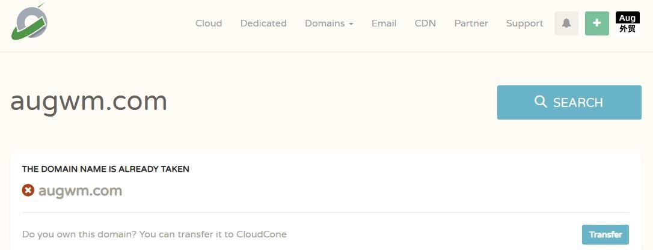Click the transfer to CloudCone text
The height and width of the screenshot is (250, 653).
click(x=154, y=234)
